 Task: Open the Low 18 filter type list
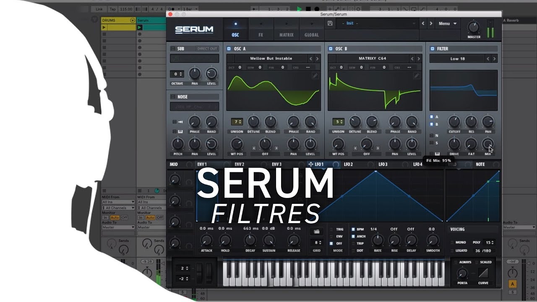457,59
